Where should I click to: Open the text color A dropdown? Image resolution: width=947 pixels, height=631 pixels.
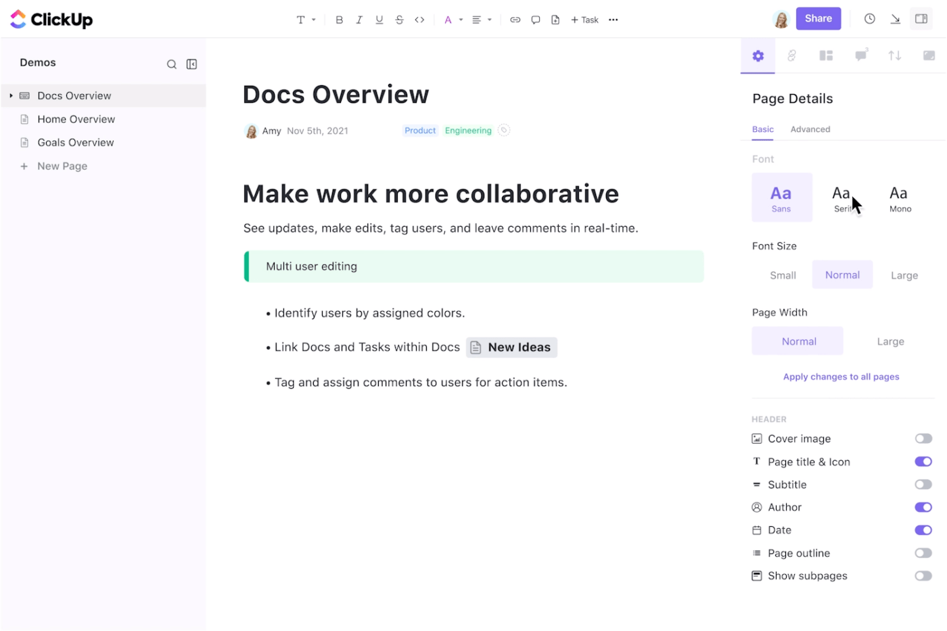(x=453, y=20)
